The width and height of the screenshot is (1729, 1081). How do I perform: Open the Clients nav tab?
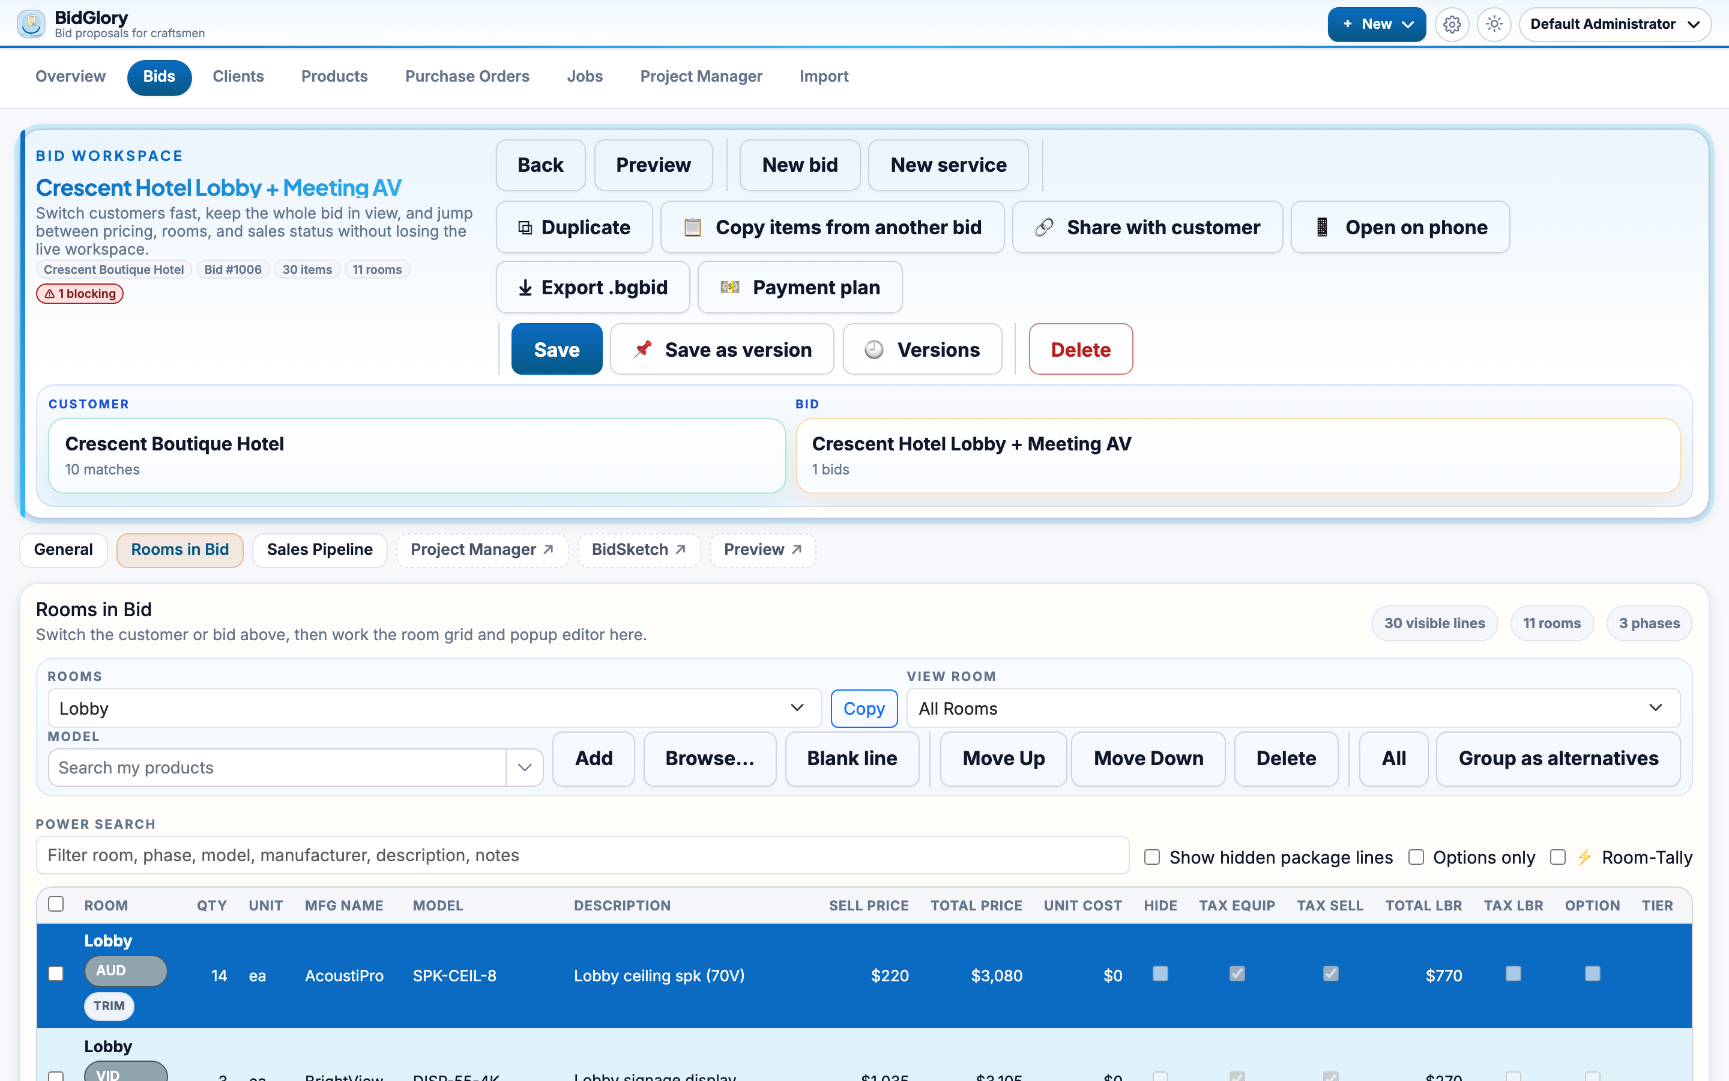pyautogui.click(x=238, y=76)
